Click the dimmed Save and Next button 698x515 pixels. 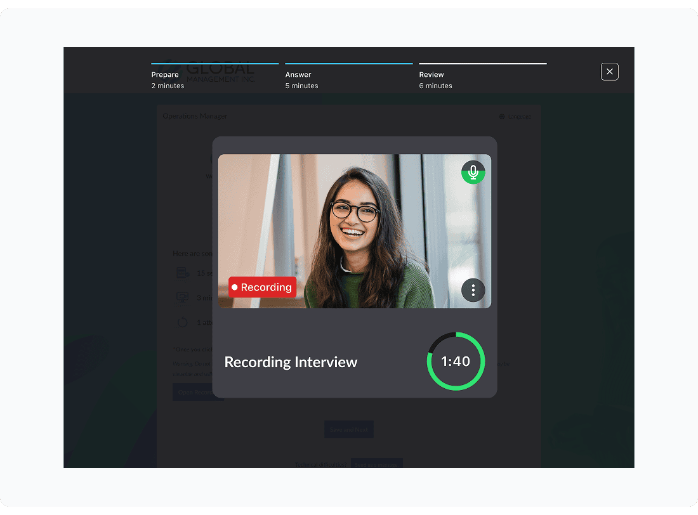click(348, 429)
